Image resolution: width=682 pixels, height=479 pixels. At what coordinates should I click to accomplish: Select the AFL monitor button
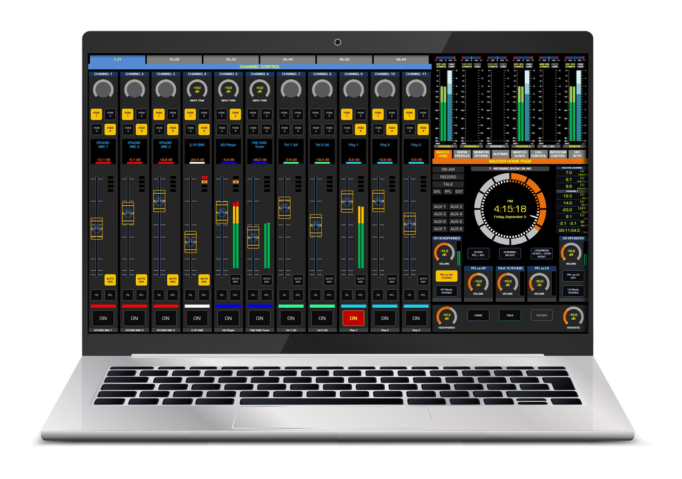437,192
